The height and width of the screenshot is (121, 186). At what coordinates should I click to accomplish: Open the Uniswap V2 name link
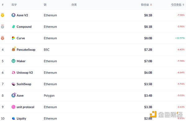coord(25,73)
